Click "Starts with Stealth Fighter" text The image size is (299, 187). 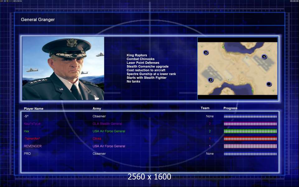click(146, 78)
